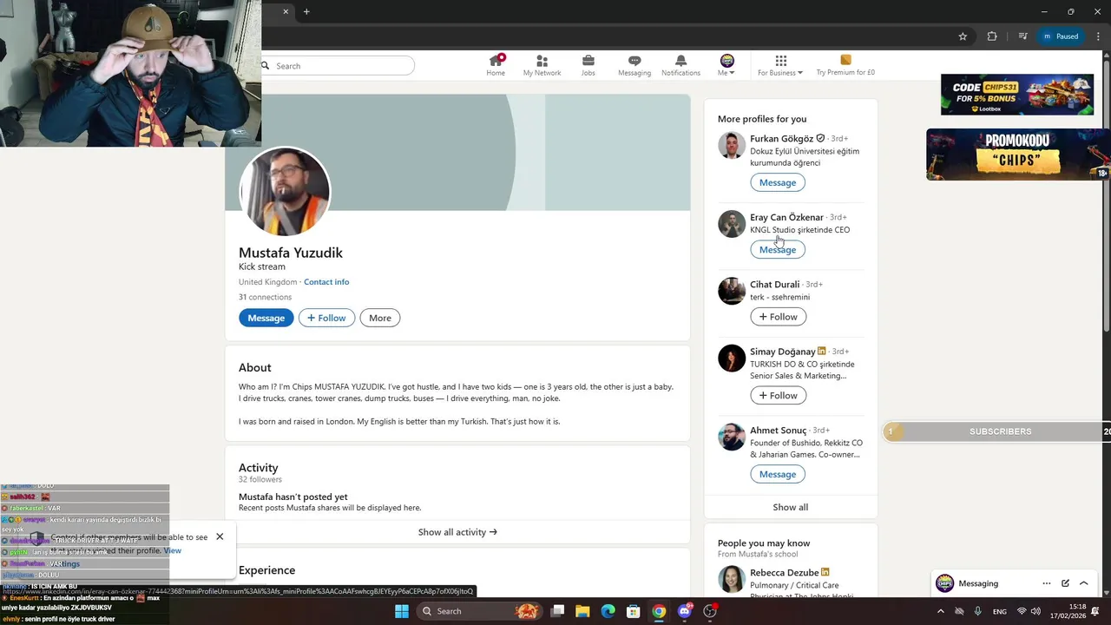The height and width of the screenshot is (625, 1111).
Task: Open Discord from taskbar
Action: (x=685, y=611)
